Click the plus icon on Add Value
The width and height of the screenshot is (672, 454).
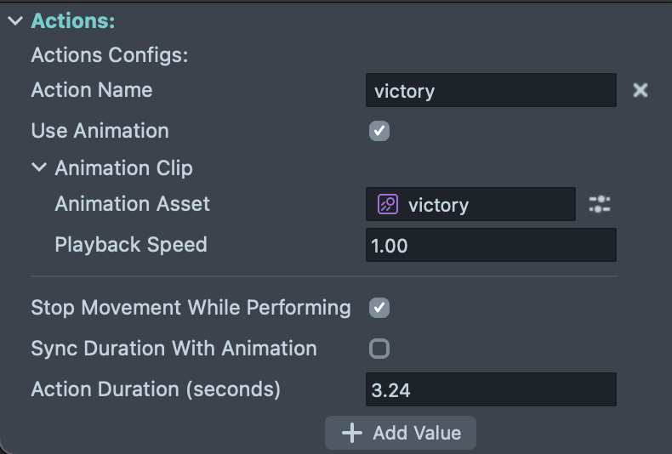[351, 433]
